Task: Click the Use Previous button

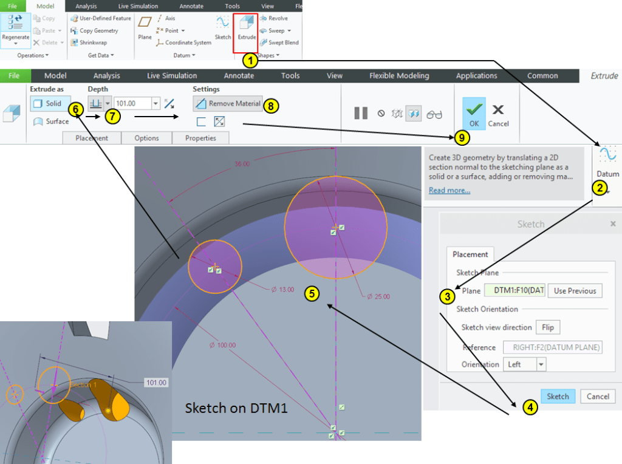Action: click(x=575, y=291)
